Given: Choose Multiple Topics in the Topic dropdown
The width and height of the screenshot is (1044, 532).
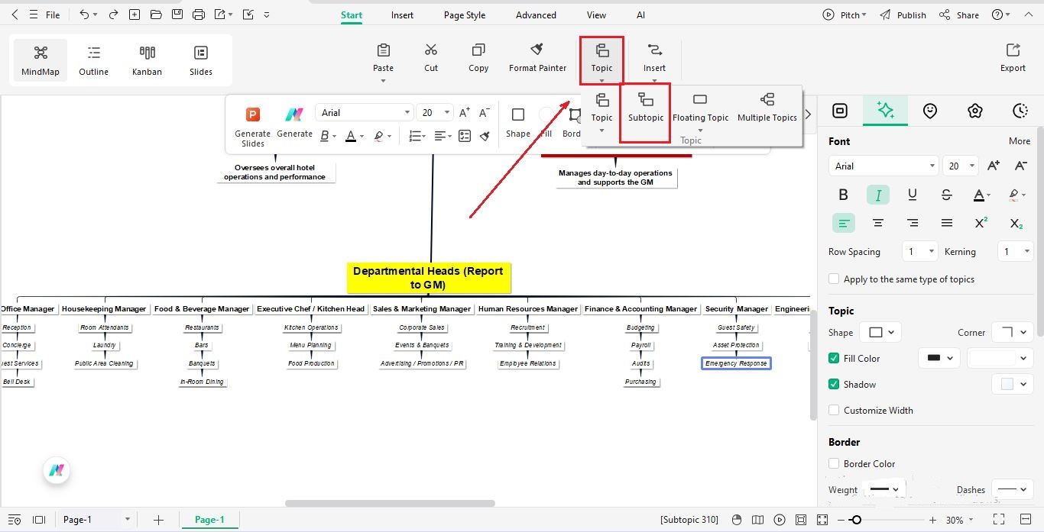Looking at the screenshot, I should tap(767, 108).
